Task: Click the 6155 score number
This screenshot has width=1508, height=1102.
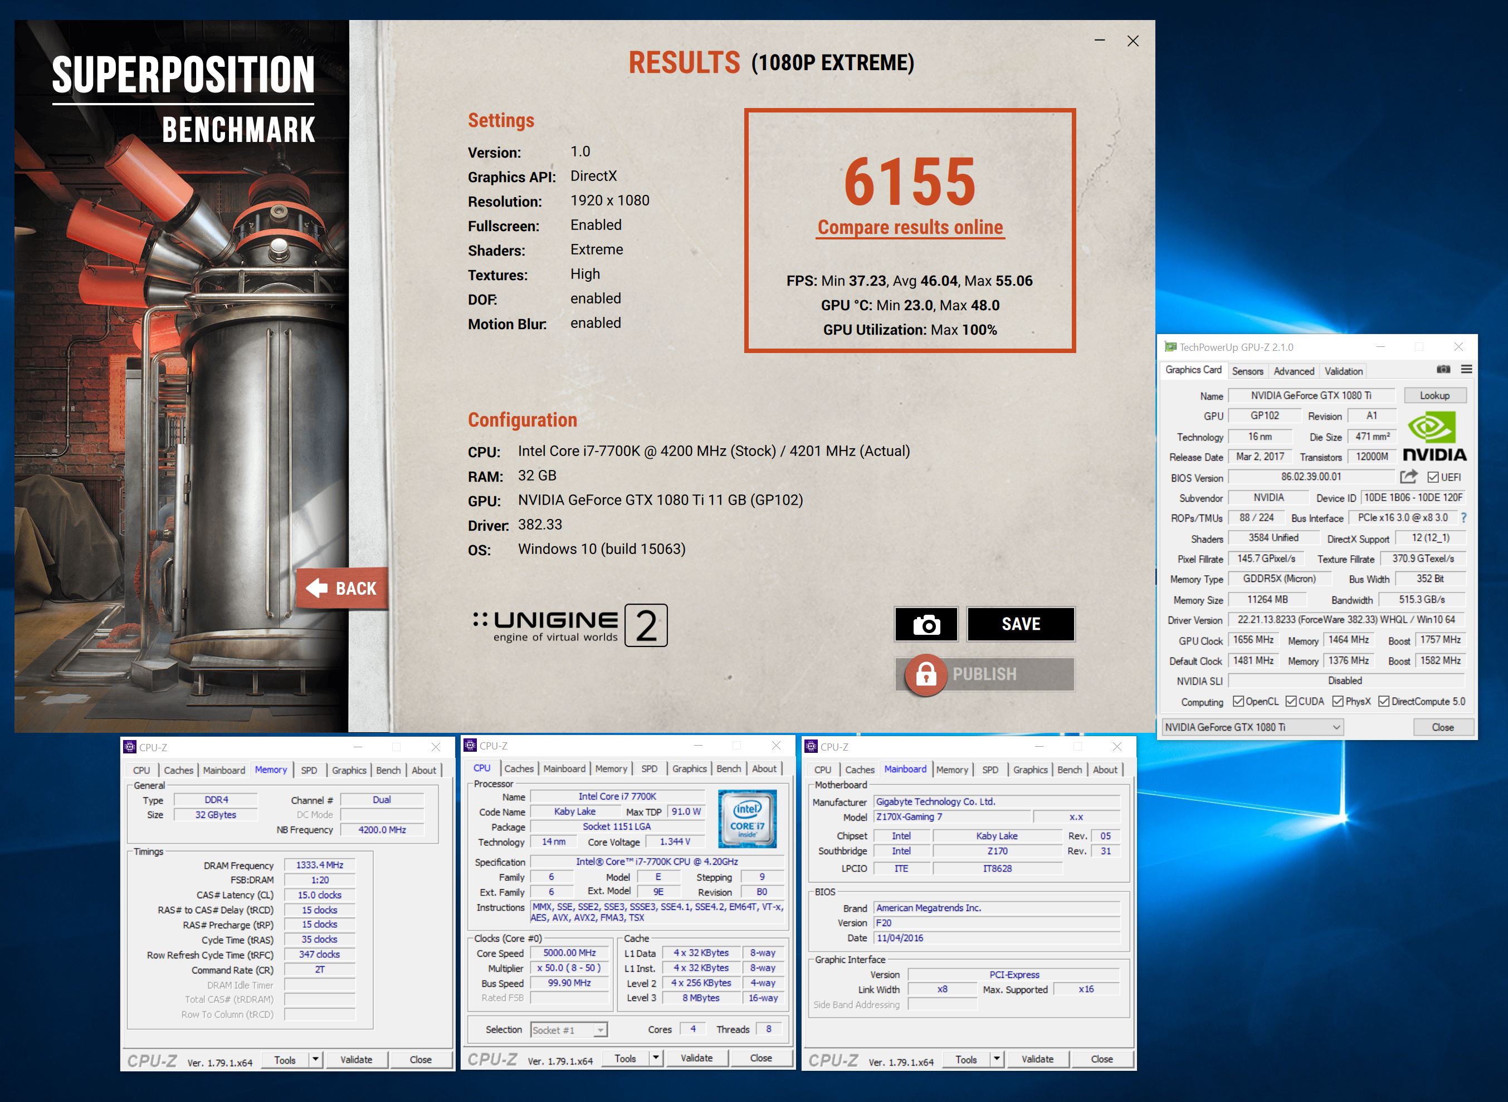Action: click(910, 182)
